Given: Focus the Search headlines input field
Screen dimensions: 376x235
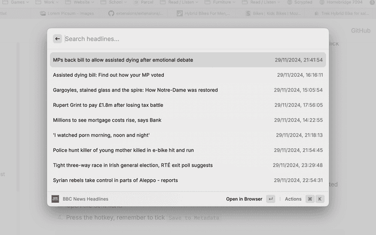Looking at the screenshot, I should (x=188, y=39).
